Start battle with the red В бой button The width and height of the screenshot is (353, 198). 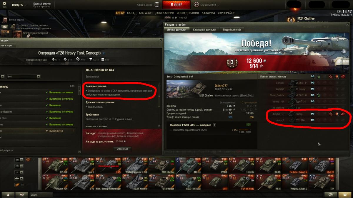point(176,5)
